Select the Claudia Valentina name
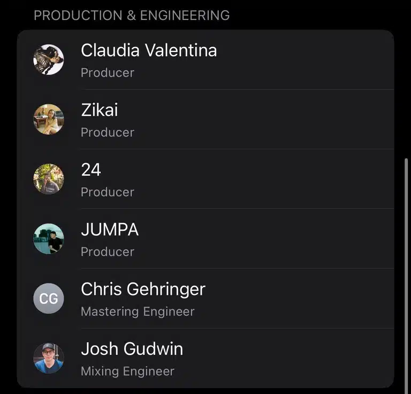Screen dimensions: 411x394 coord(149,50)
